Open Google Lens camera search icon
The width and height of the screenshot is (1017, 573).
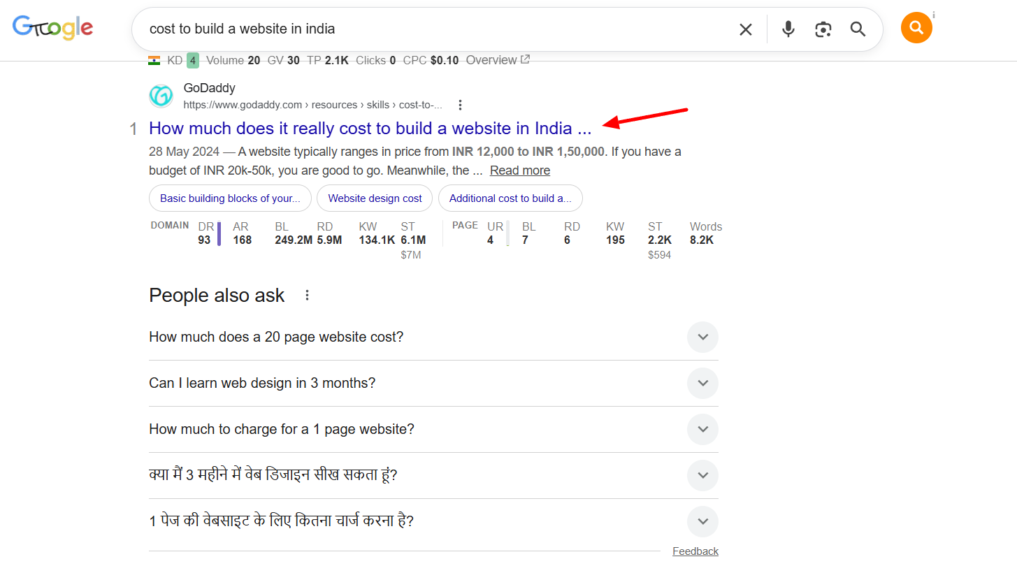point(823,29)
